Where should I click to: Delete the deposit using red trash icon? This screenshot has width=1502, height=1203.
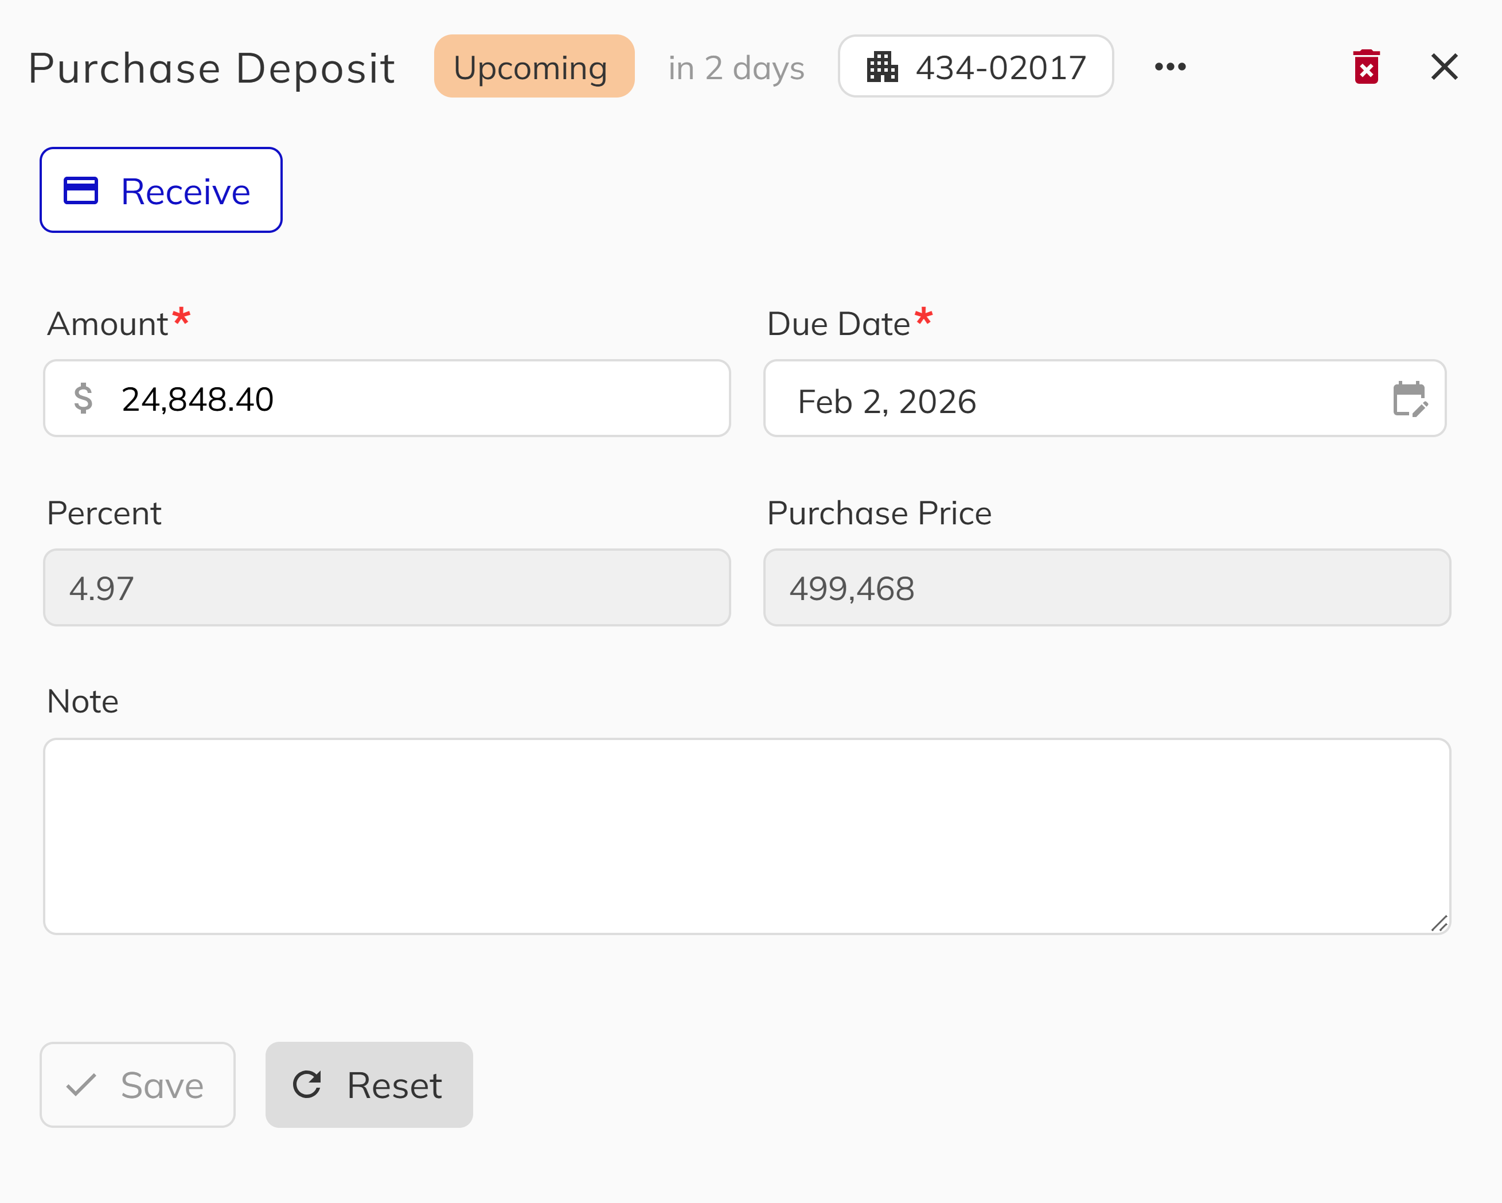click(1366, 66)
